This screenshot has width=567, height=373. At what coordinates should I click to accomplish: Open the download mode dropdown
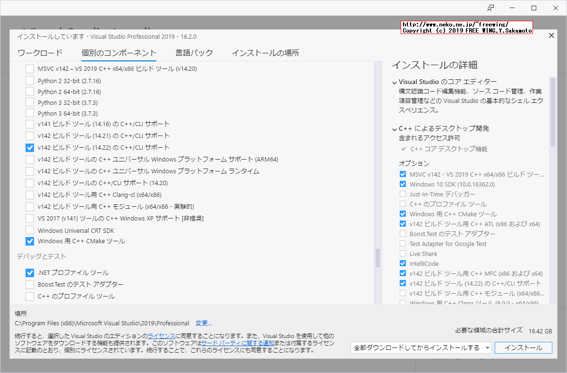pos(486,347)
